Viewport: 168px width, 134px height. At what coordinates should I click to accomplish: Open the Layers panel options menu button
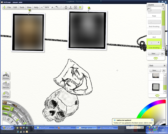pyautogui.click(x=162, y=53)
